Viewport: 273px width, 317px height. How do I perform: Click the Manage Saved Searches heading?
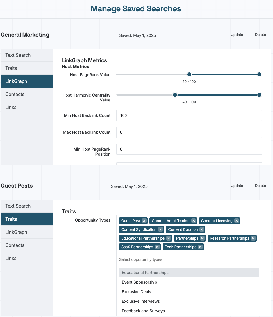(x=136, y=9)
